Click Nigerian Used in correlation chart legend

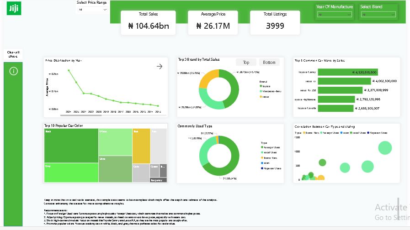(377, 133)
